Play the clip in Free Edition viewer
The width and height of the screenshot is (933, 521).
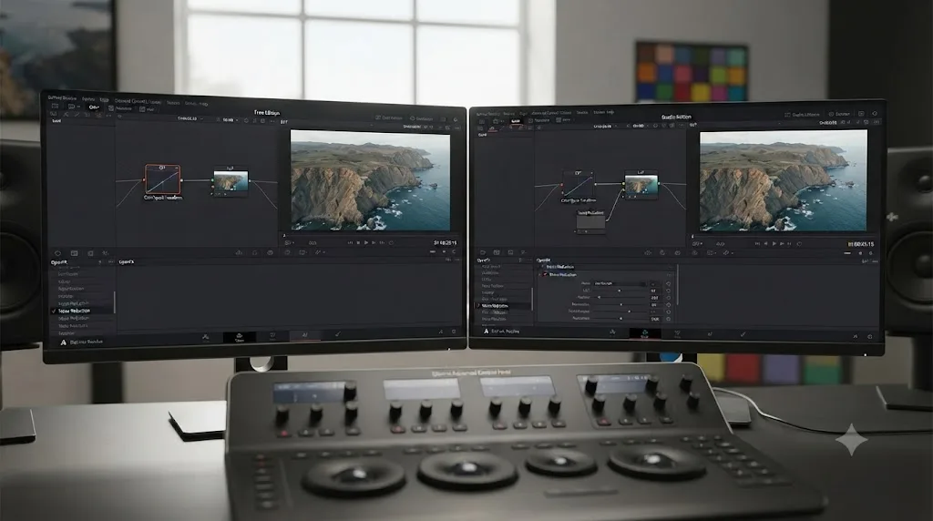pos(366,242)
